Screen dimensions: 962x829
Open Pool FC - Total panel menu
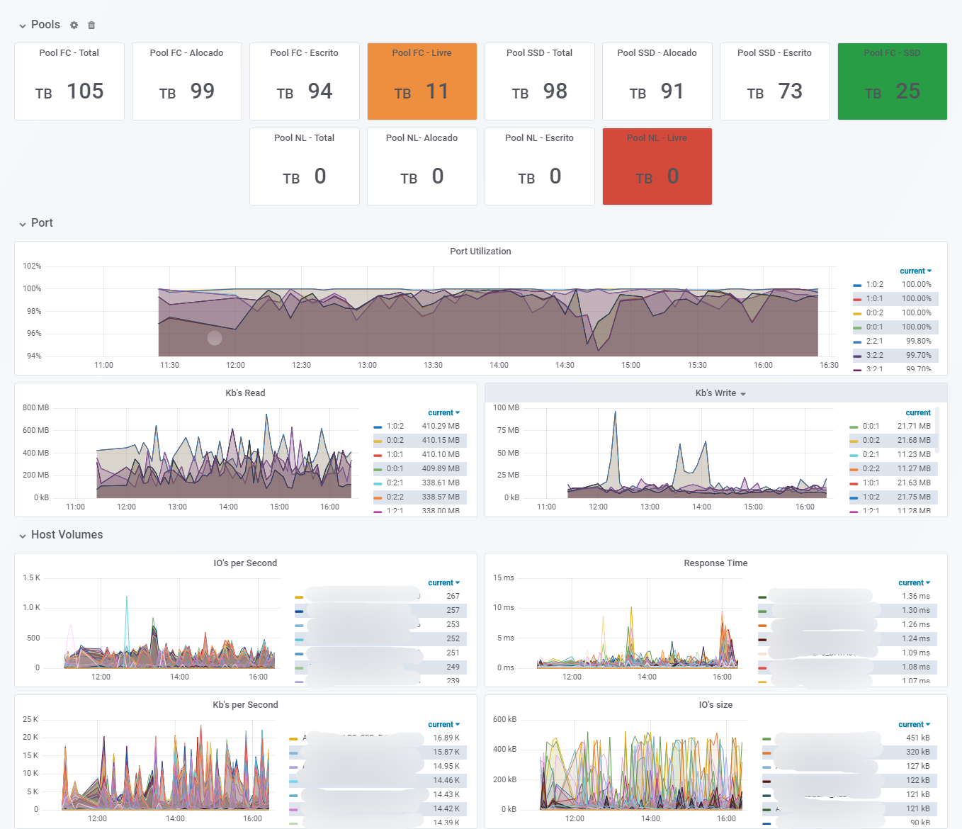pos(69,53)
